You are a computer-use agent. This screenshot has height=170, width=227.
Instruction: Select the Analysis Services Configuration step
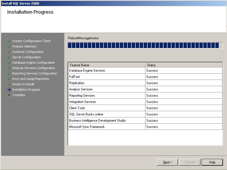click(34, 68)
